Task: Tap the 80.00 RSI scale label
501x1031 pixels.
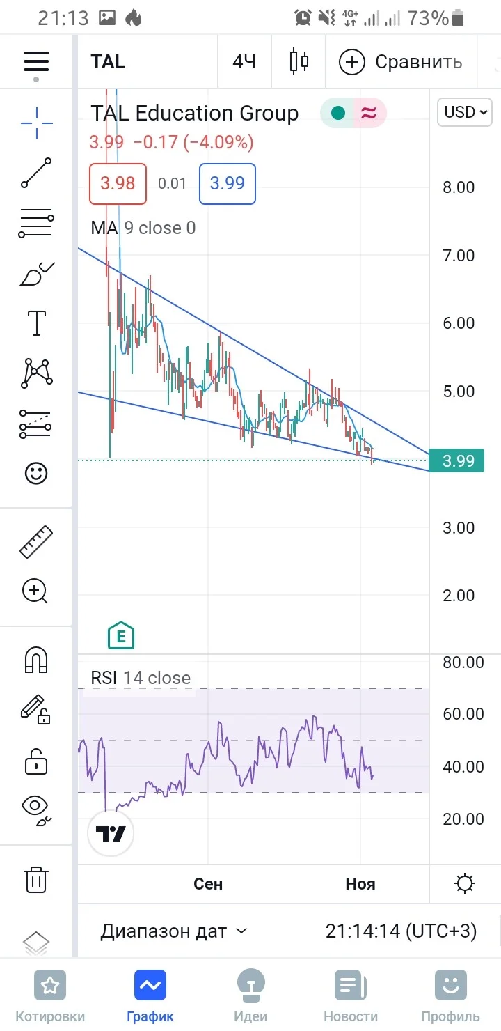Action: point(463,662)
